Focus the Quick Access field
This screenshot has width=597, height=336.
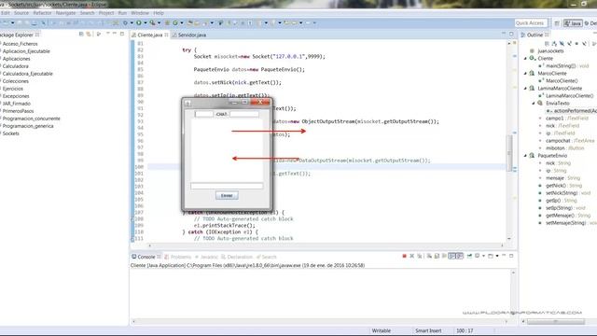(531, 23)
